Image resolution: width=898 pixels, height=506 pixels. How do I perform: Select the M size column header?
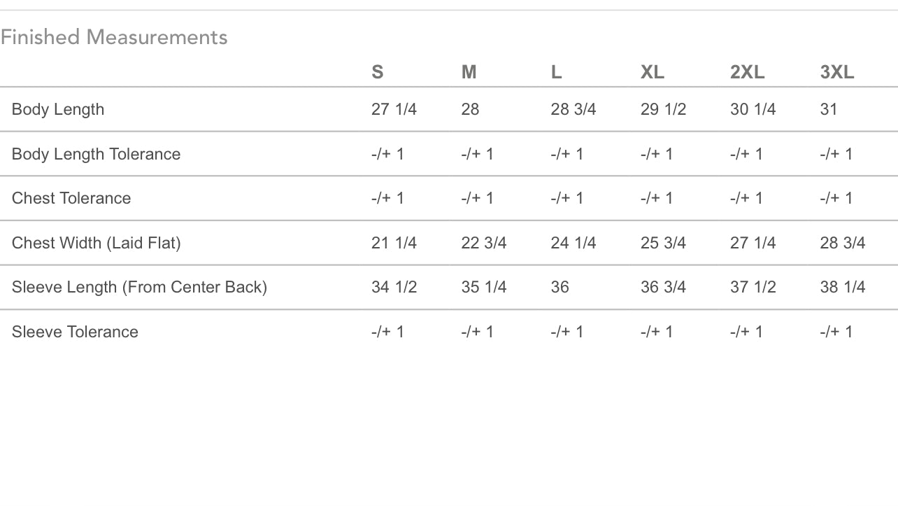click(x=469, y=72)
